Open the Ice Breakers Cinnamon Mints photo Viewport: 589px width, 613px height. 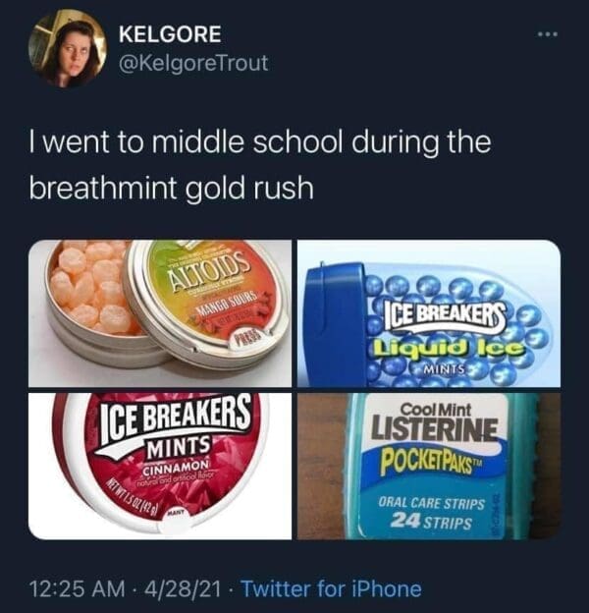(x=160, y=467)
